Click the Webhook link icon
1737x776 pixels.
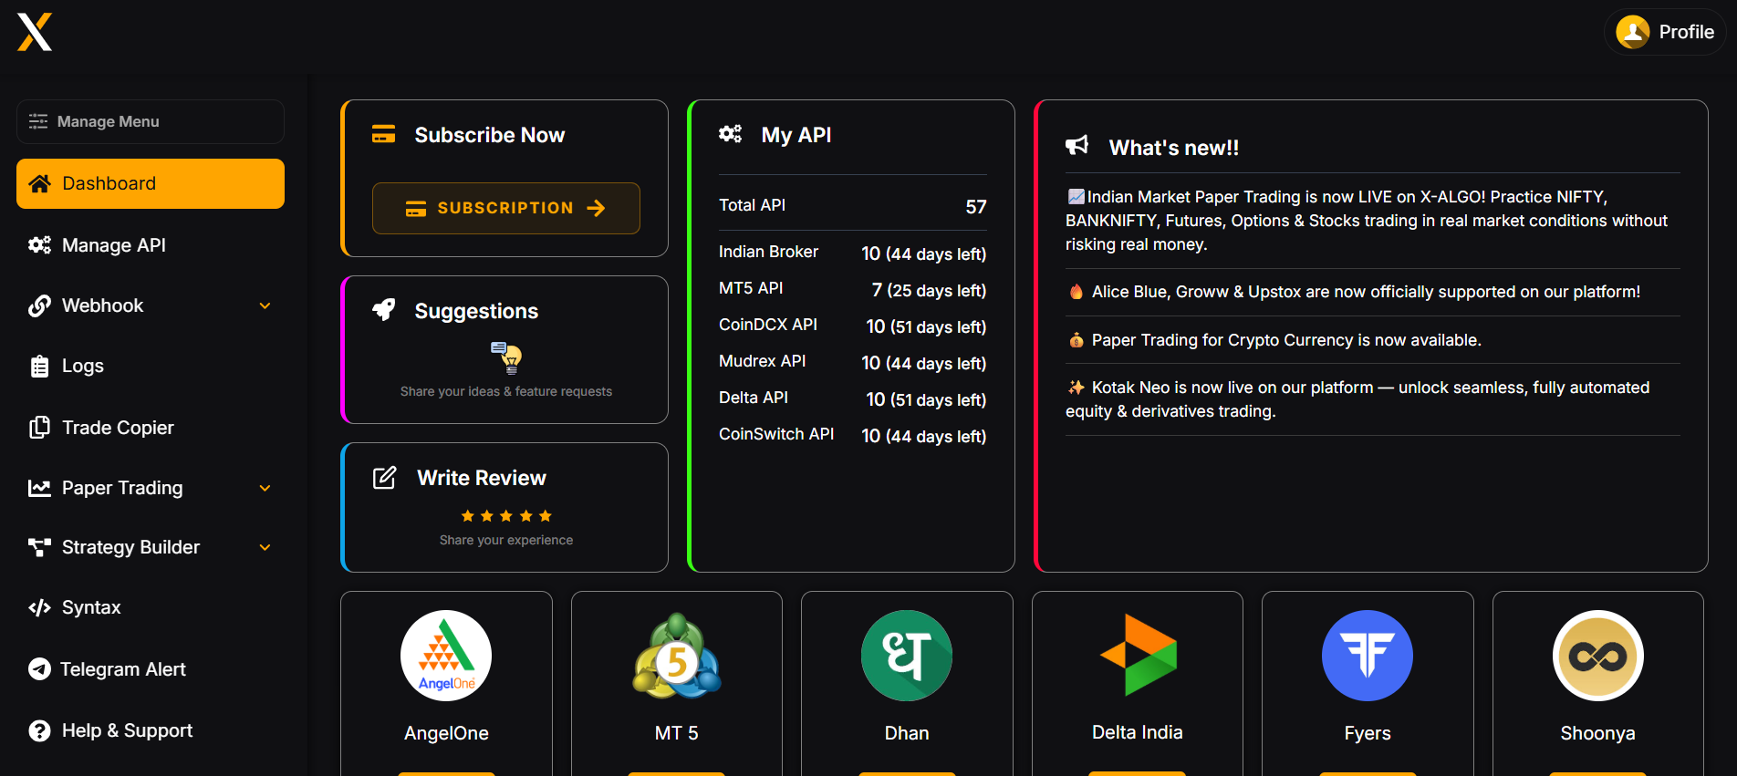39,305
